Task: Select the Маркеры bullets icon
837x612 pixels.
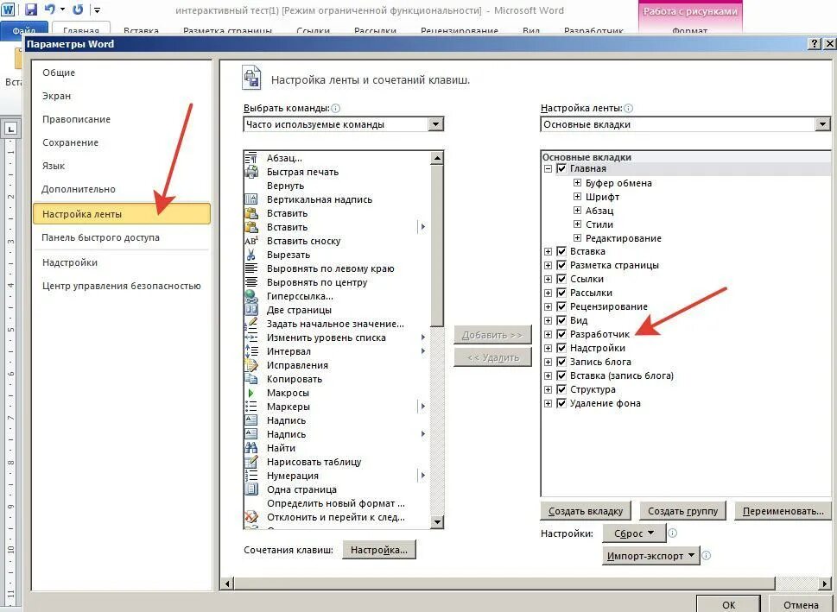Action: (x=250, y=407)
